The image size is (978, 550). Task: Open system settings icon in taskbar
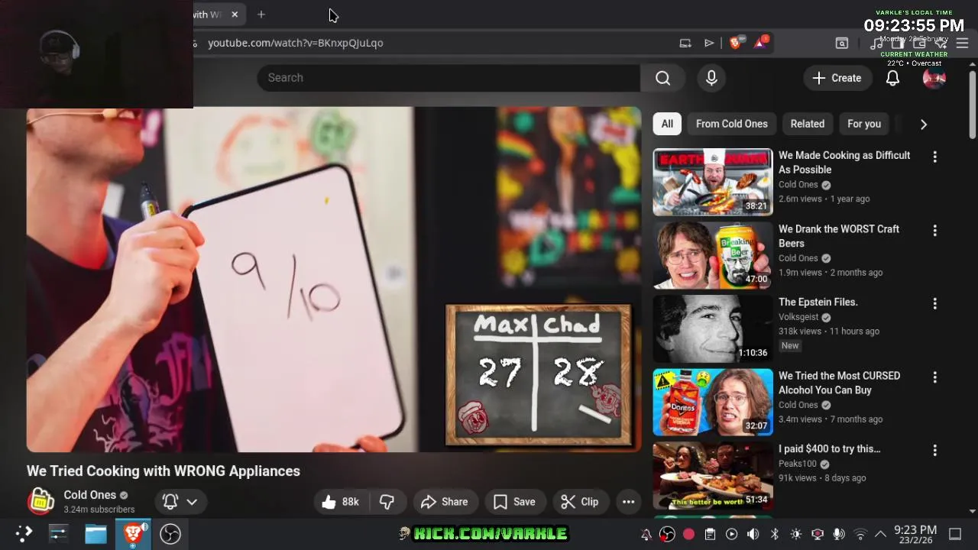click(58, 533)
